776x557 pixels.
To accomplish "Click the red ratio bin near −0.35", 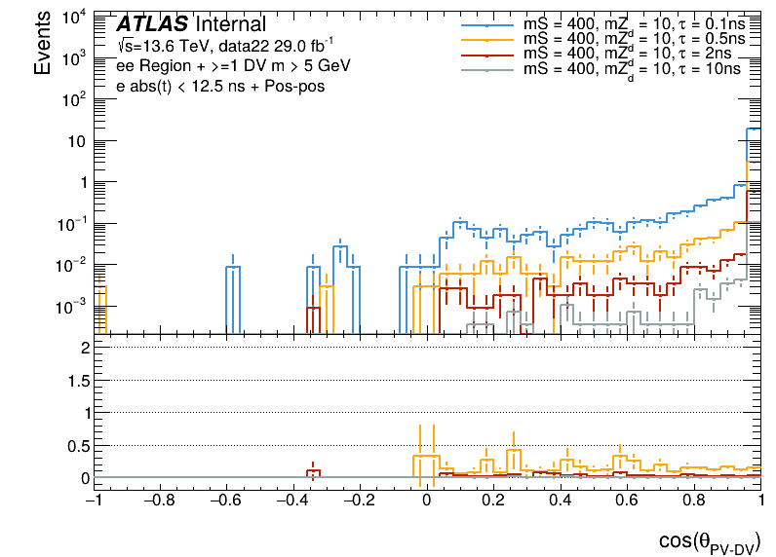I will pos(313,473).
